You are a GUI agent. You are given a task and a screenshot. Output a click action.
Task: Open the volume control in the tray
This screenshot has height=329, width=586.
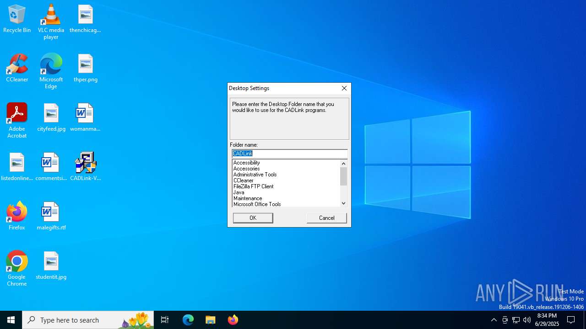[527, 320]
